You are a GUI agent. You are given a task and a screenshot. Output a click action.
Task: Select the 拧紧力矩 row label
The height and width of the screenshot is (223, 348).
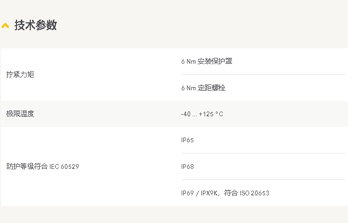[x=20, y=74]
